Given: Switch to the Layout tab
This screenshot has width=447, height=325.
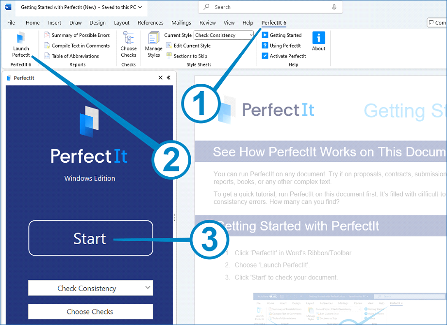Looking at the screenshot, I should (x=122, y=23).
